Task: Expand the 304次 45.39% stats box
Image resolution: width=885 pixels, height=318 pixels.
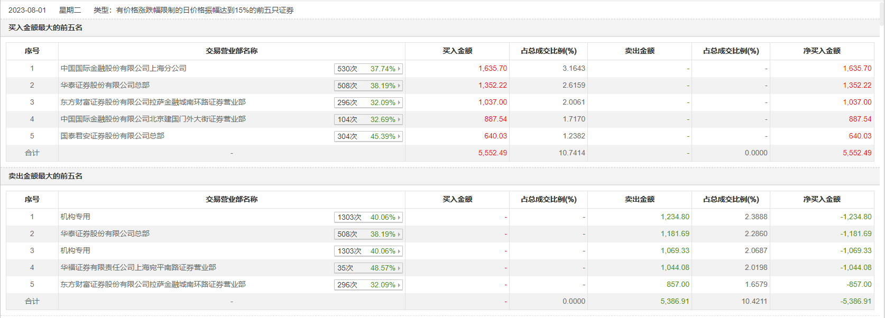Action: click(x=368, y=136)
